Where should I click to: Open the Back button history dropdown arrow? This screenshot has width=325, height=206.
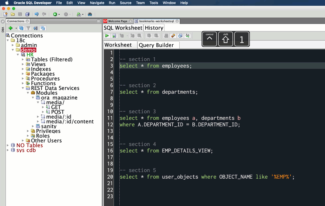tap(59, 15)
